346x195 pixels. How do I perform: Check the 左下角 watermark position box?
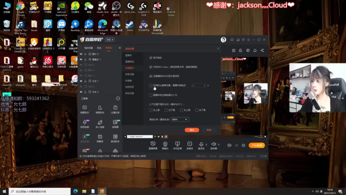(x=166, y=110)
